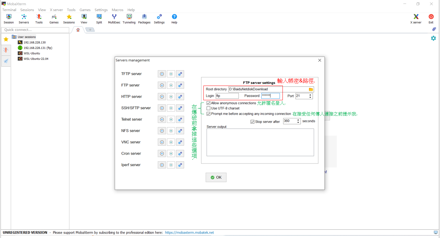Open the mobaxterm.mobatek.net link
The width and height of the screenshot is (440, 238).
pyautogui.click(x=189, y=233)
